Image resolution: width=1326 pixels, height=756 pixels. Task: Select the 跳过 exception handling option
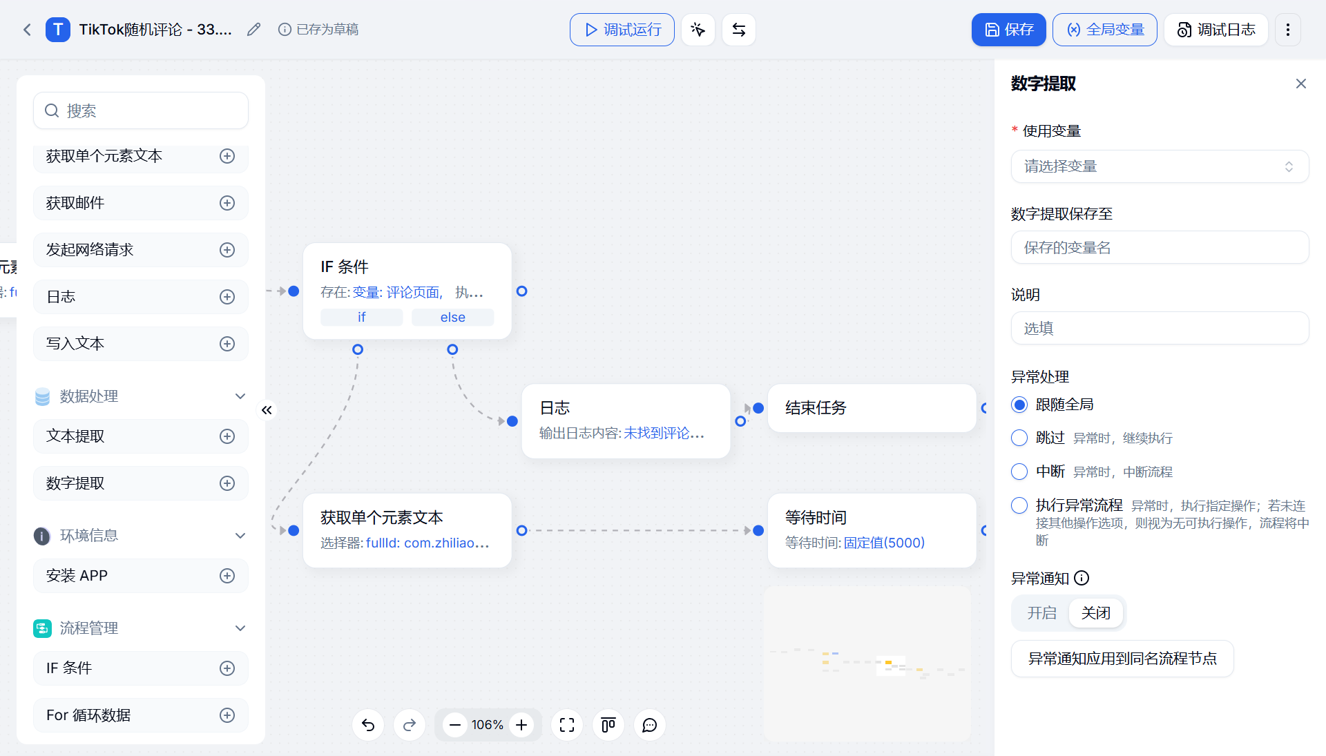pyautogui.click(x=1019, y=438)
